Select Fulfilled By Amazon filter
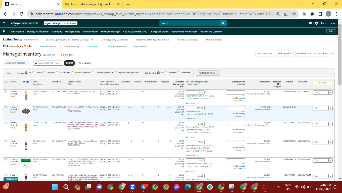Image resolution: width=342 pixels, height=193 pixels. [166, 73]
